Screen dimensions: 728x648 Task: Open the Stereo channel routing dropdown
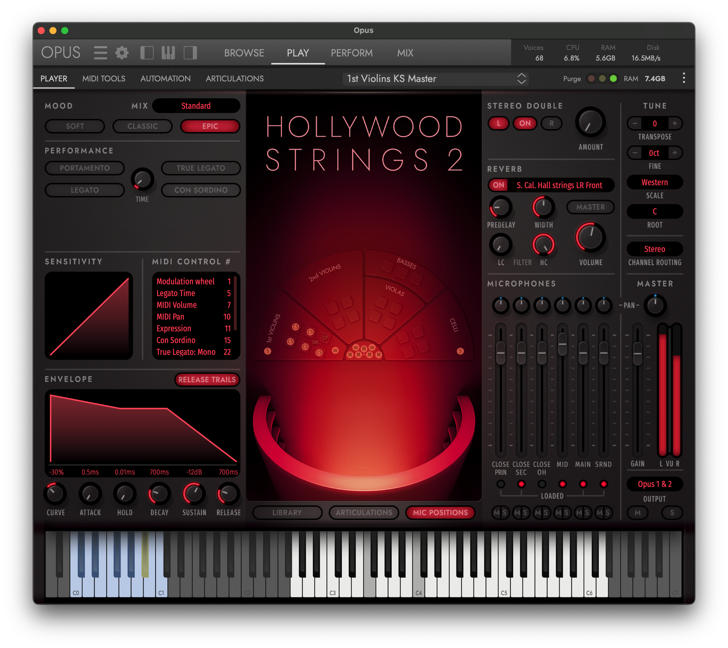point(655,249)
